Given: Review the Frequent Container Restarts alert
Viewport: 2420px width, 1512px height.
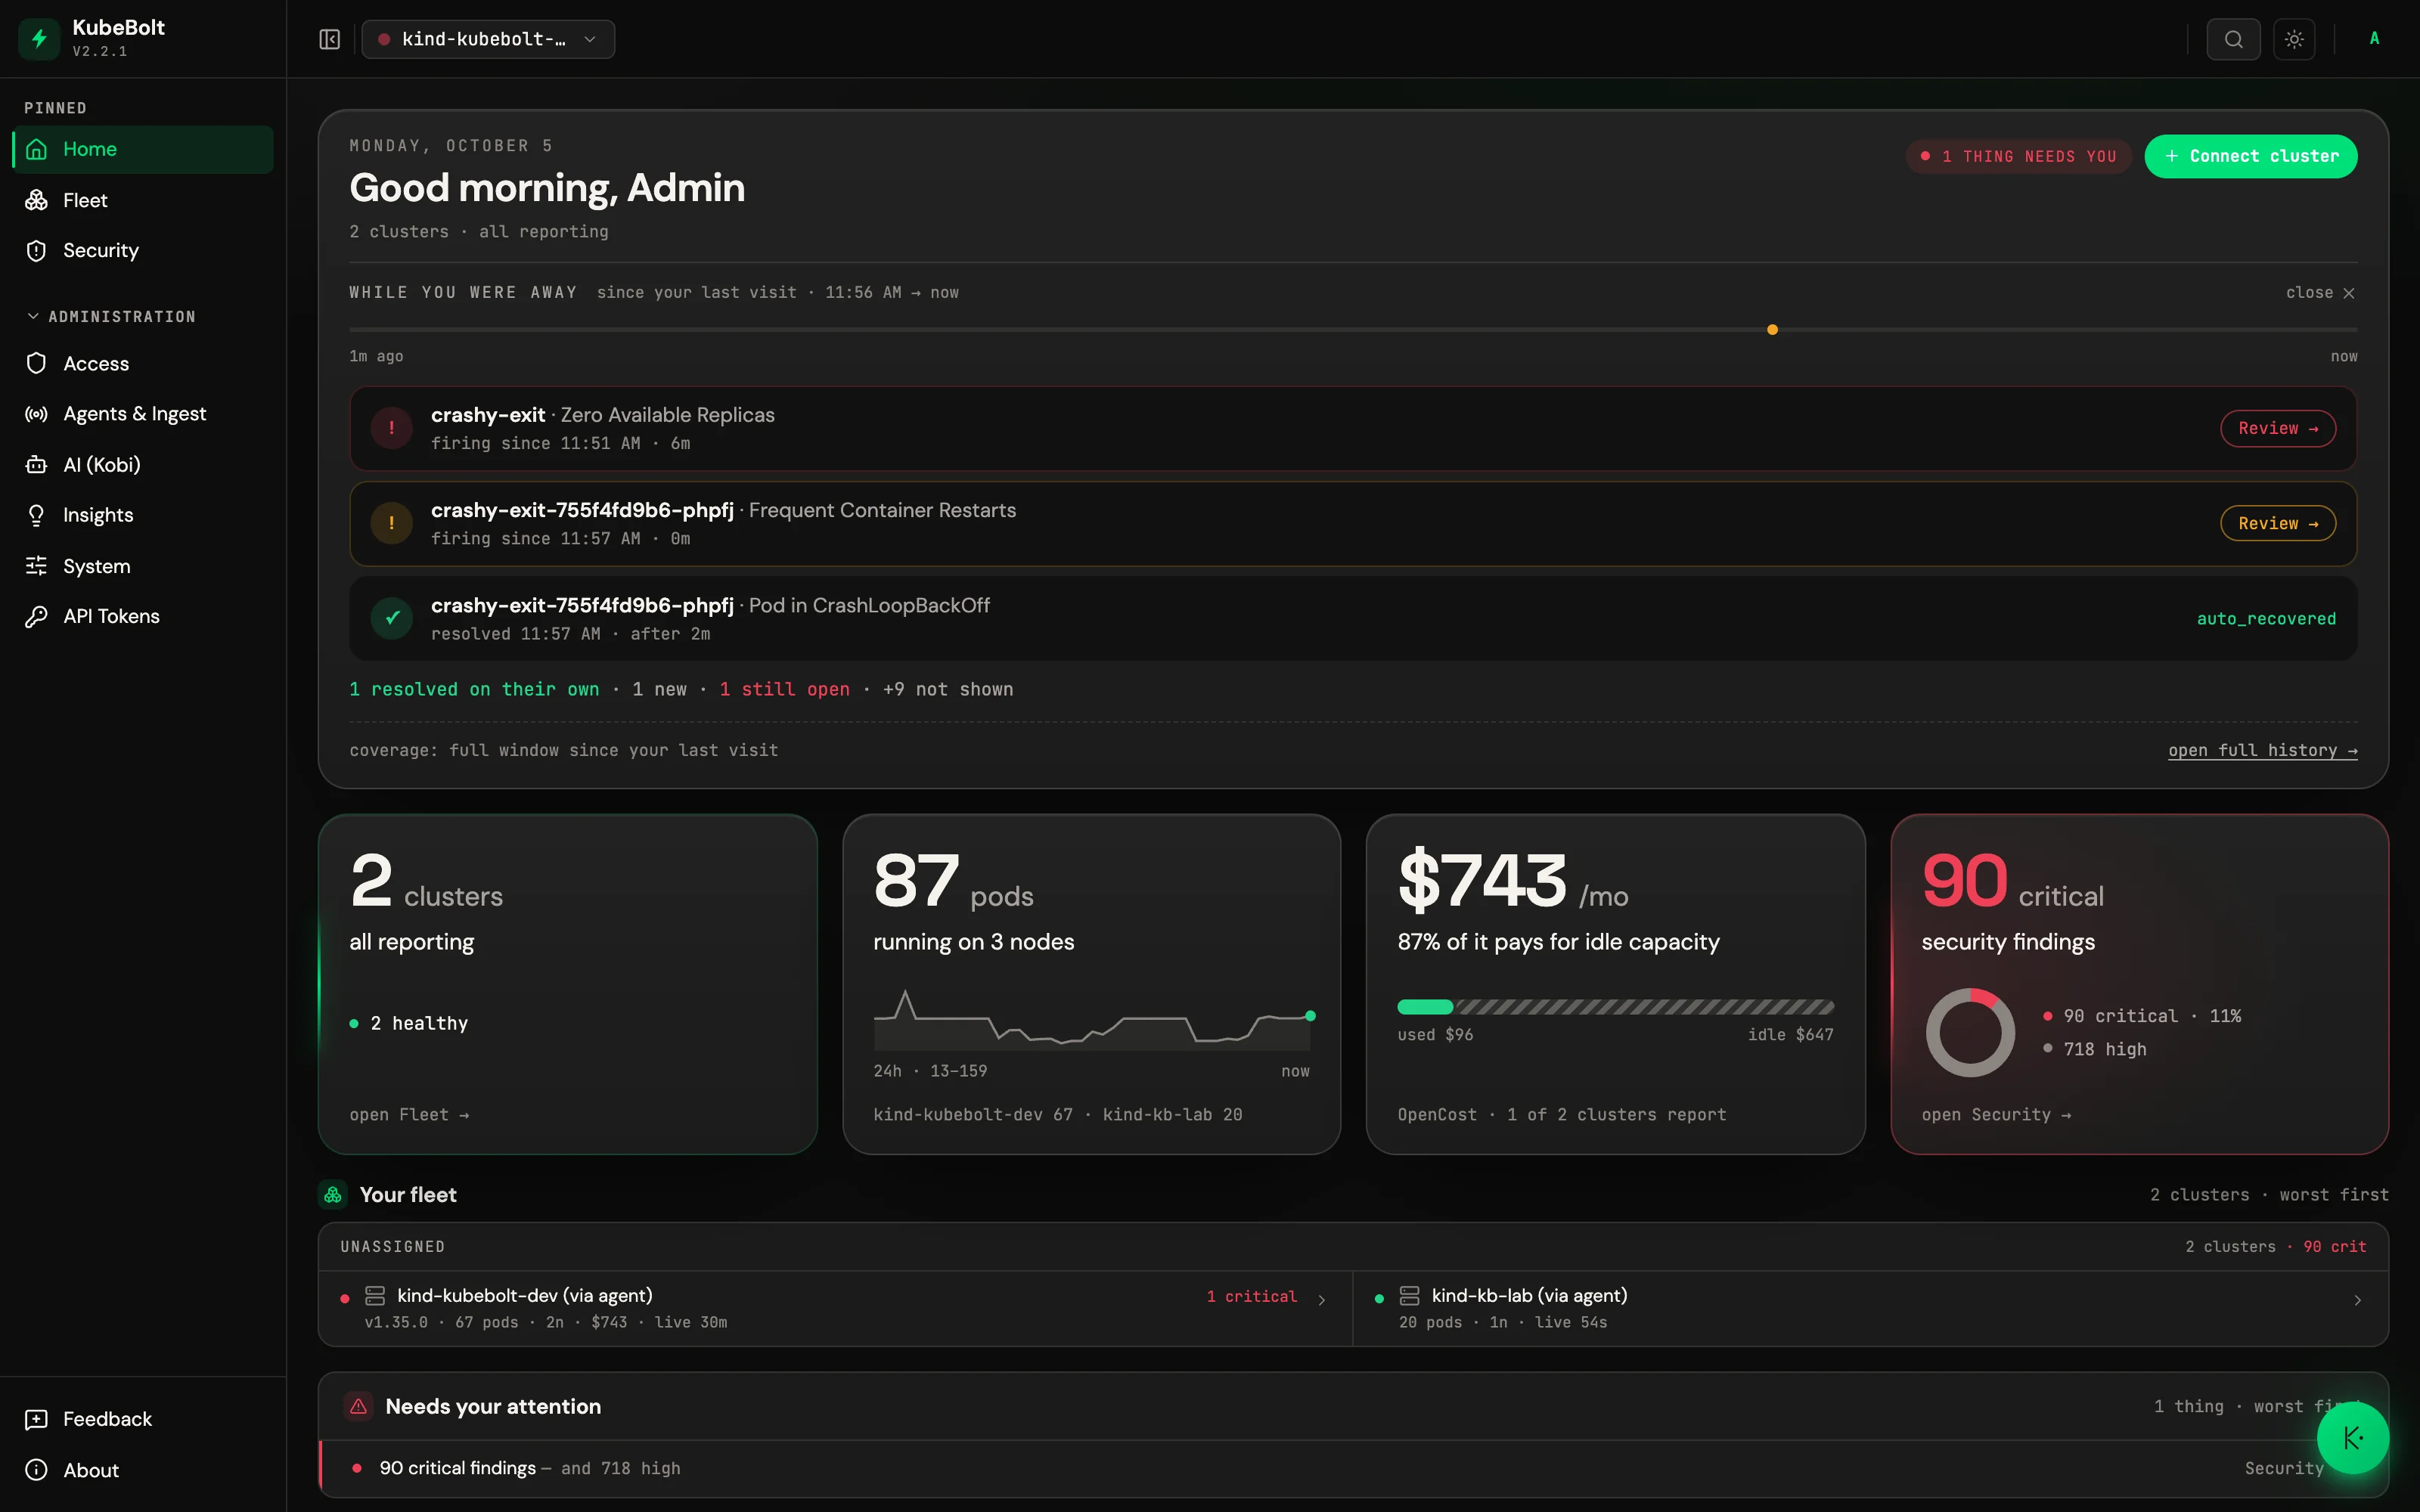Looking at the screenshot, I should 2277,523.
